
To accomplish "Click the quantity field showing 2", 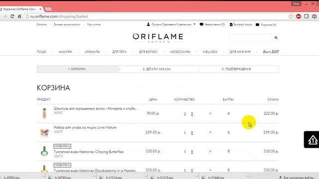I will tap(185, 114).
